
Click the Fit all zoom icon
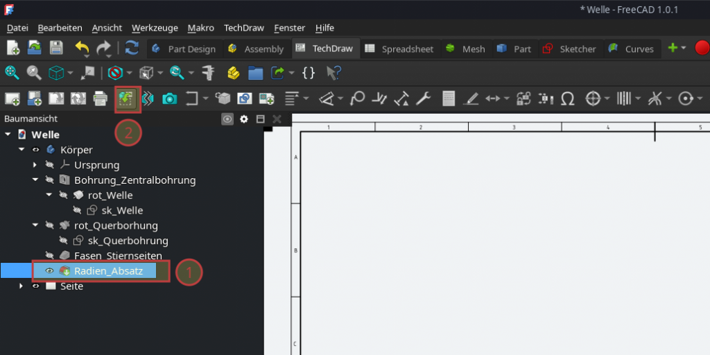(12, 73)
